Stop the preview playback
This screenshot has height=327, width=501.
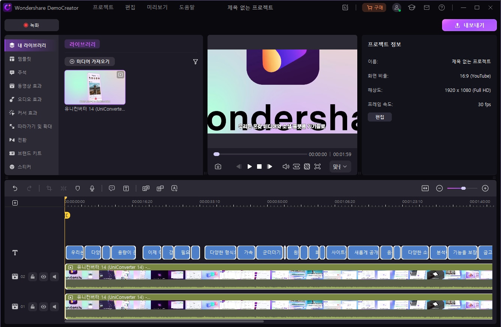259,166
